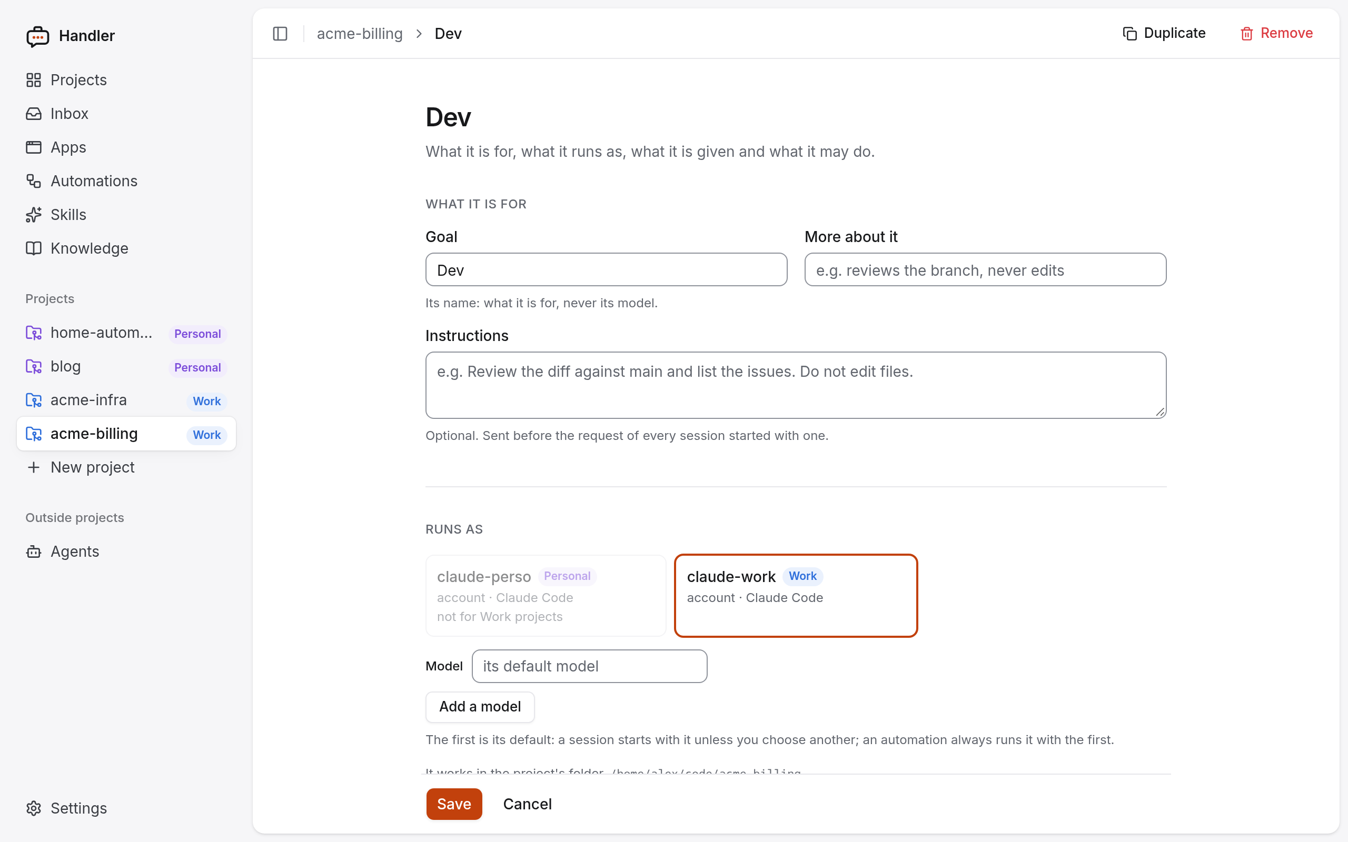The height and width of the screenshot is (842, 1348).
Task: Click the Duplicate copy icon
Action: [1129, 34]
